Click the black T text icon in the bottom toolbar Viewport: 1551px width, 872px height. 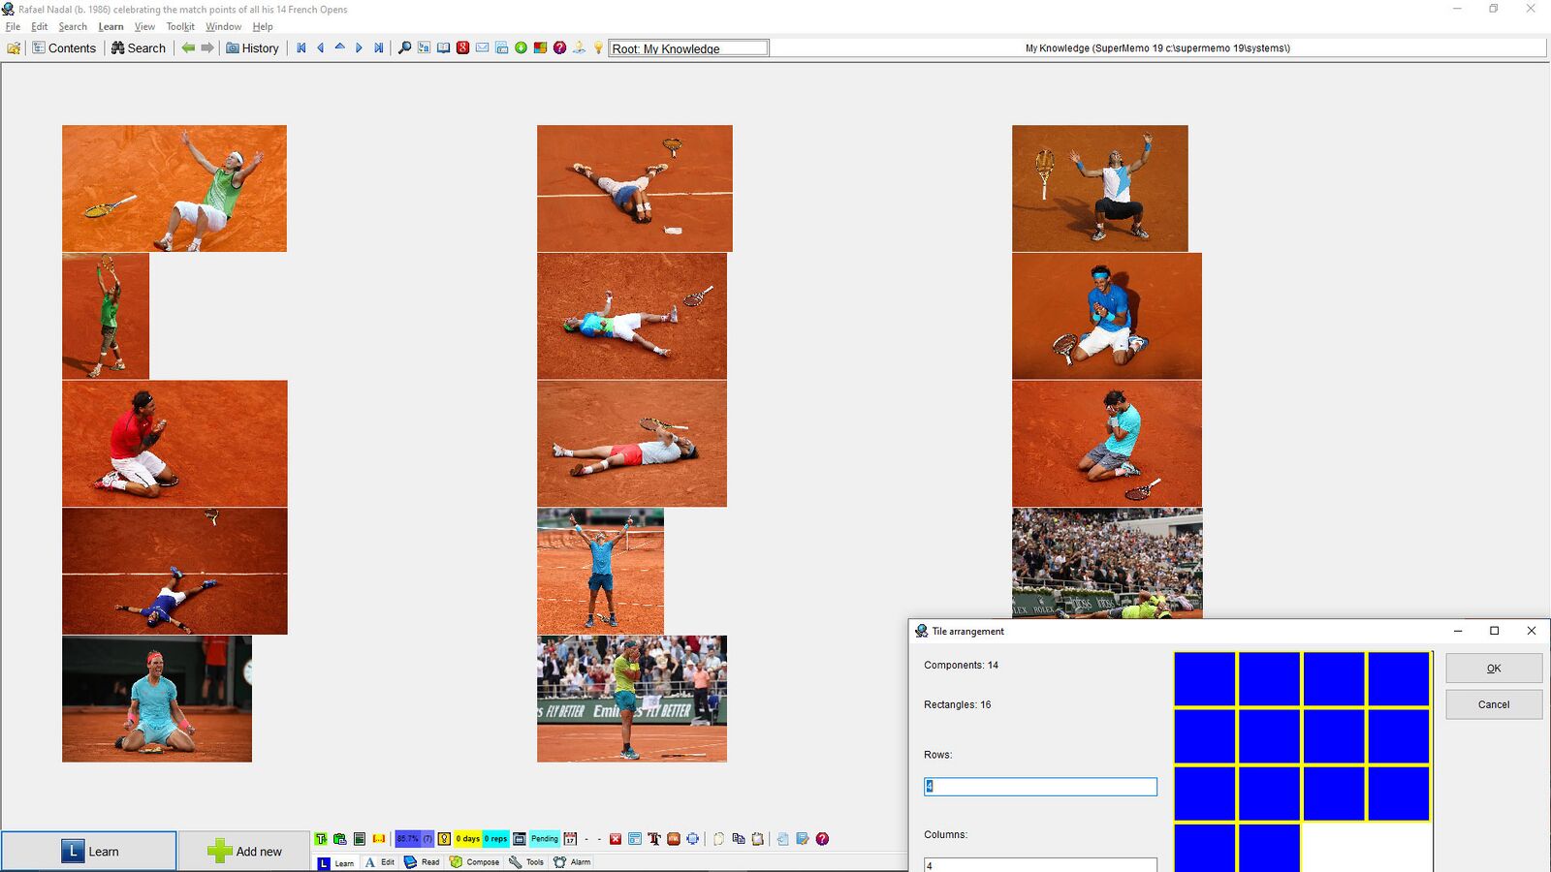(x=653, y=839)
